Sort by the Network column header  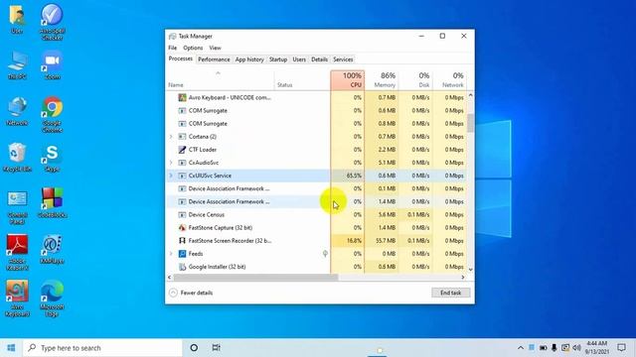coord(449,79)
